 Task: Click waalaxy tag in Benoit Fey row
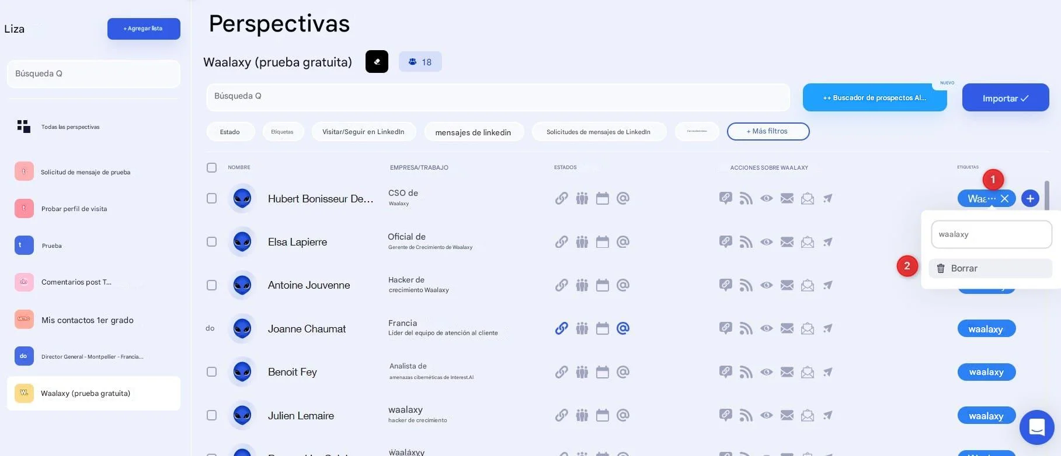tap(986, 372)
